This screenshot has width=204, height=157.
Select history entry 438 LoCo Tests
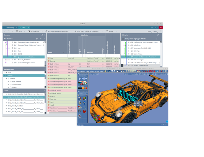(x=141, y=45)
